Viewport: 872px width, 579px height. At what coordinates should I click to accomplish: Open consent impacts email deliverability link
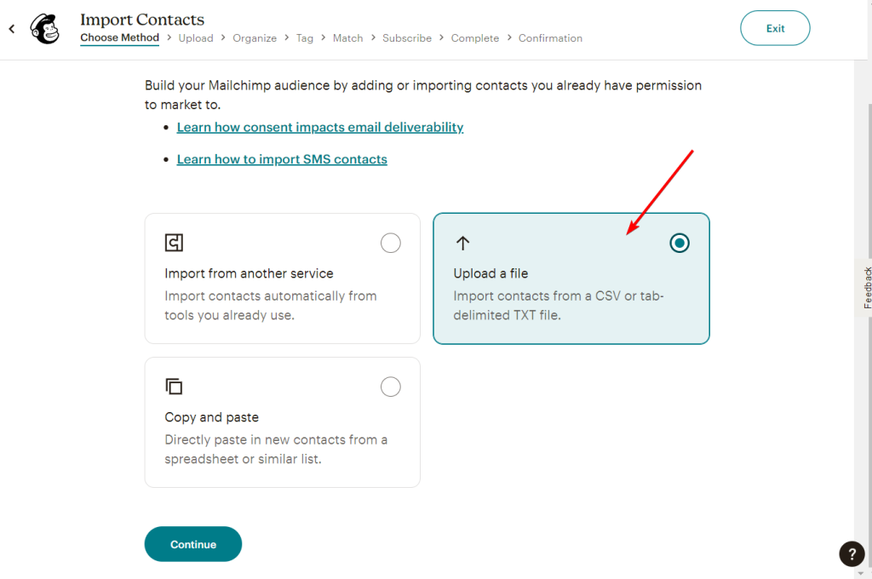320,128
